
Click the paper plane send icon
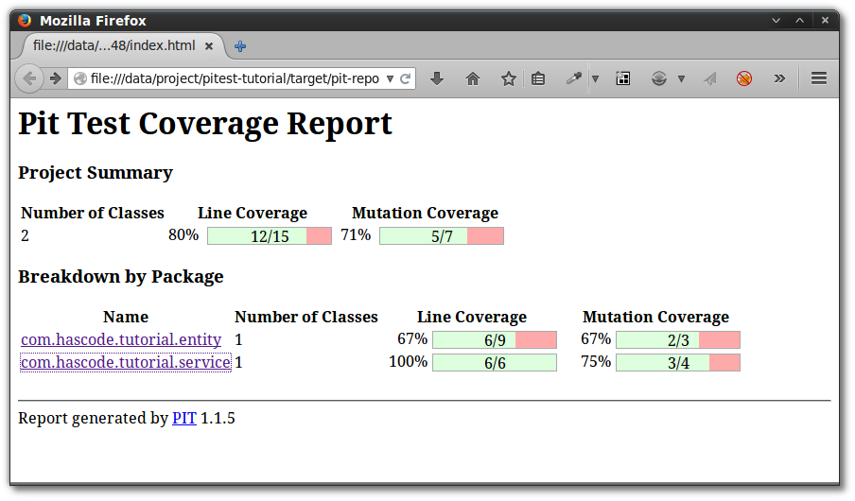[709, 79]
